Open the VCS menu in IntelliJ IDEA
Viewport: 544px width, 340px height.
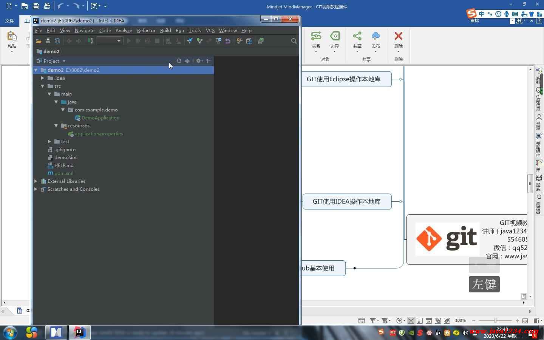[210, 31]
